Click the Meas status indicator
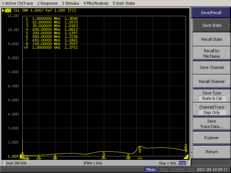 tap(151, 169)
